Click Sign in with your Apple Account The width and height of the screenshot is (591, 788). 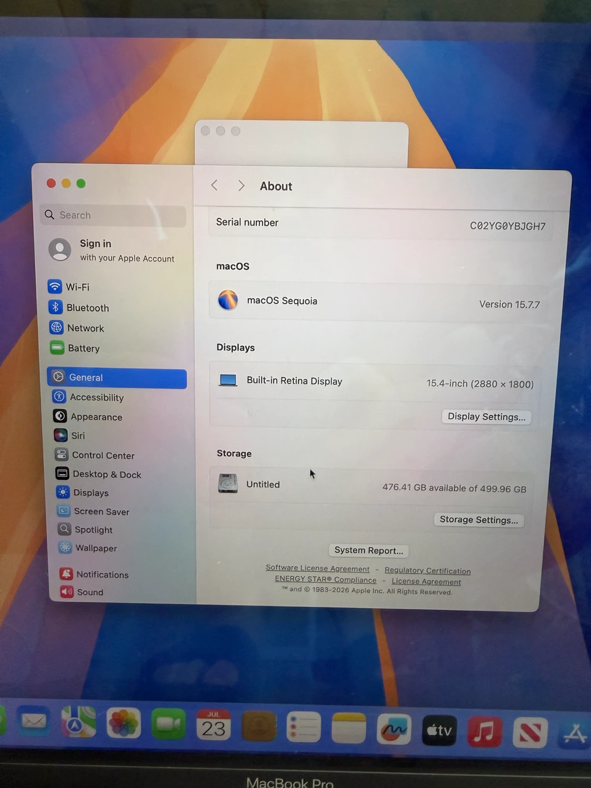point(112,250)
